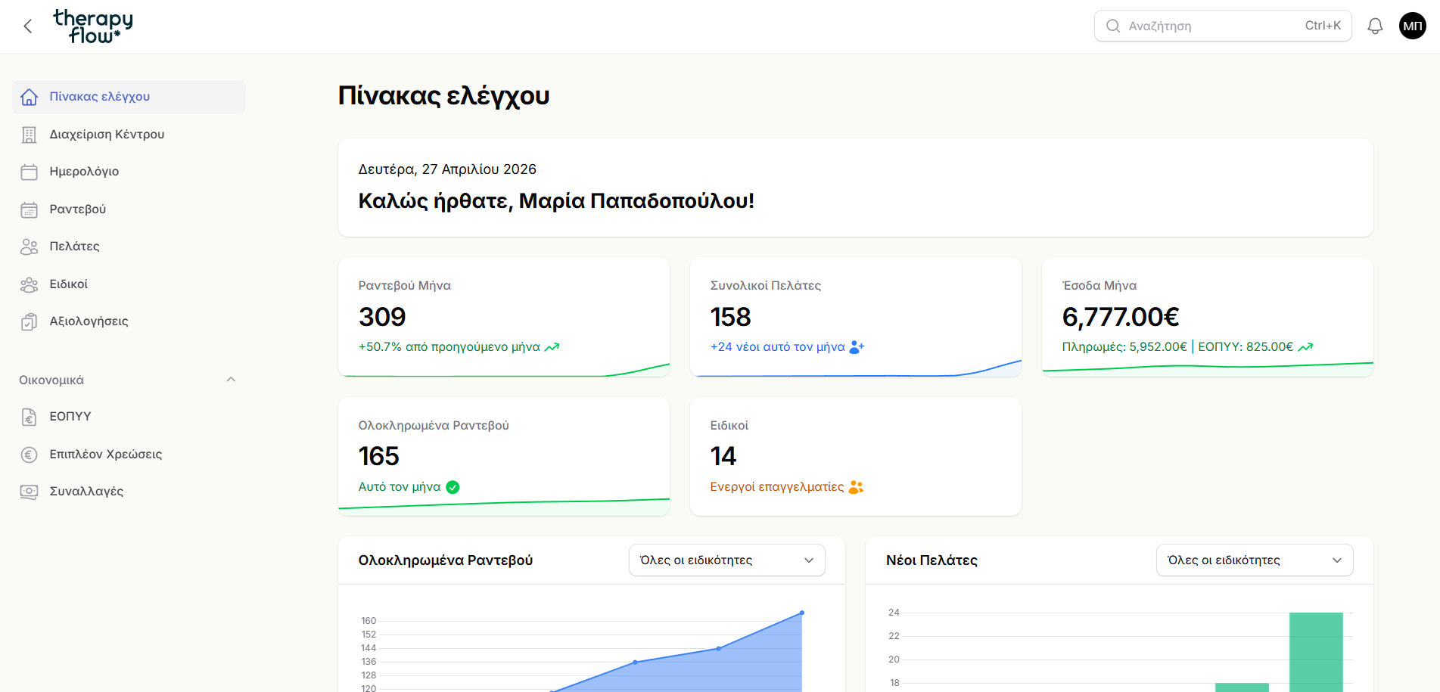Click the Δευτέρα, 27 Απριλίου 2026 date
The image size is (1440, 692).
click(x=447, y=169)
